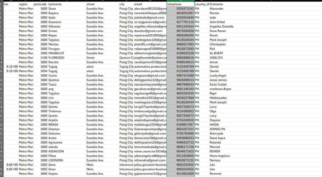Viewport: 322px width, 177px height.
Task: Click first name cell 'Dana Joyce'
Action: [265, 138]
